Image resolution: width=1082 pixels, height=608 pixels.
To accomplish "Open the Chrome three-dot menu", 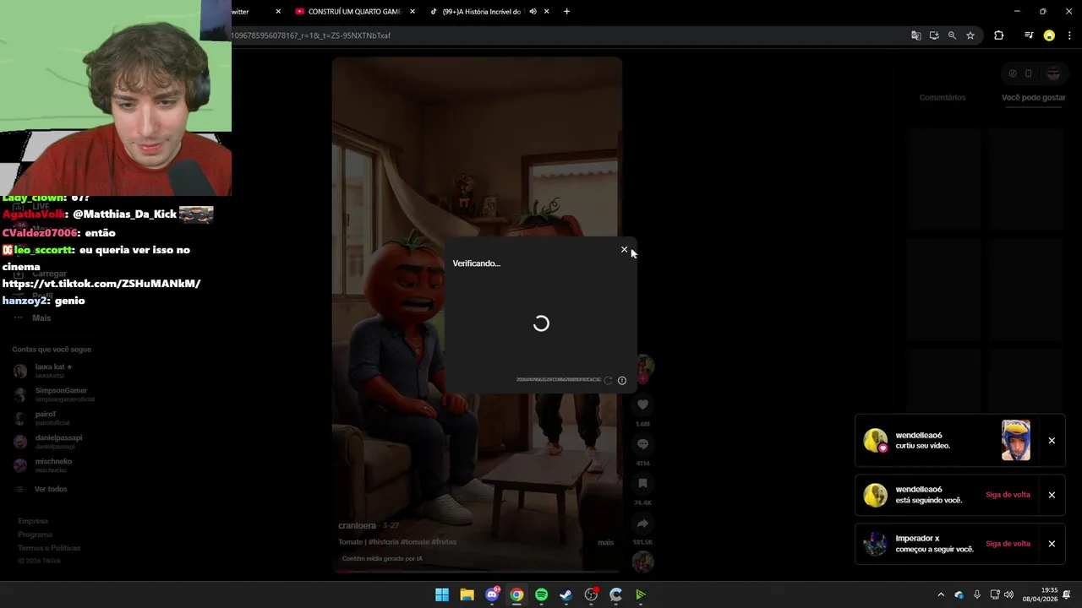I will (1069, 35).
